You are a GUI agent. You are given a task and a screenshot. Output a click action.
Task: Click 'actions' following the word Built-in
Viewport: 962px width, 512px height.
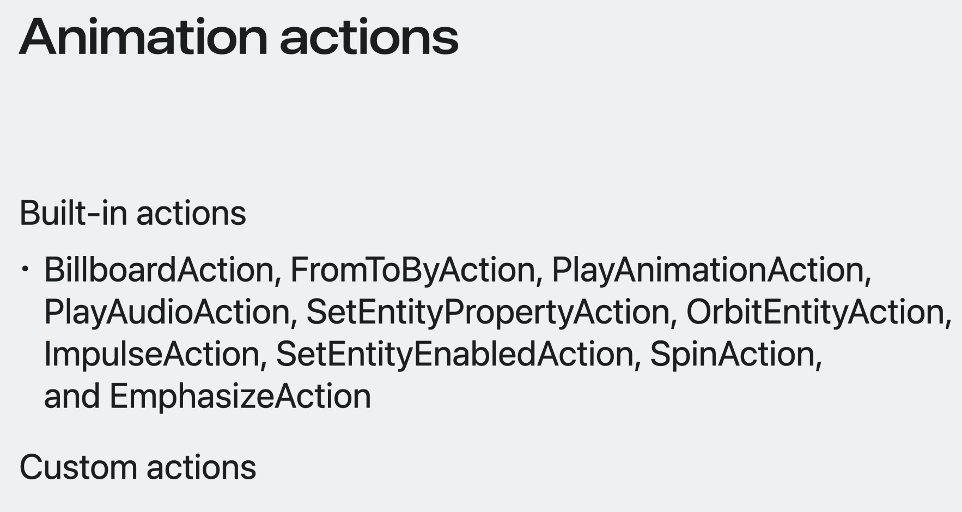pos(191,213)
